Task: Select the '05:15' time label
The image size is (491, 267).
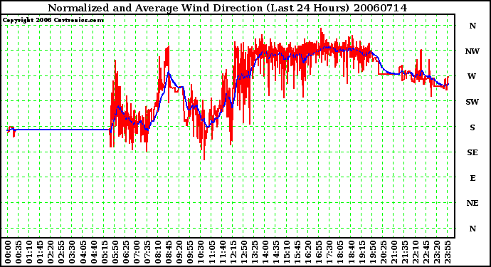Action: (105, 252)
